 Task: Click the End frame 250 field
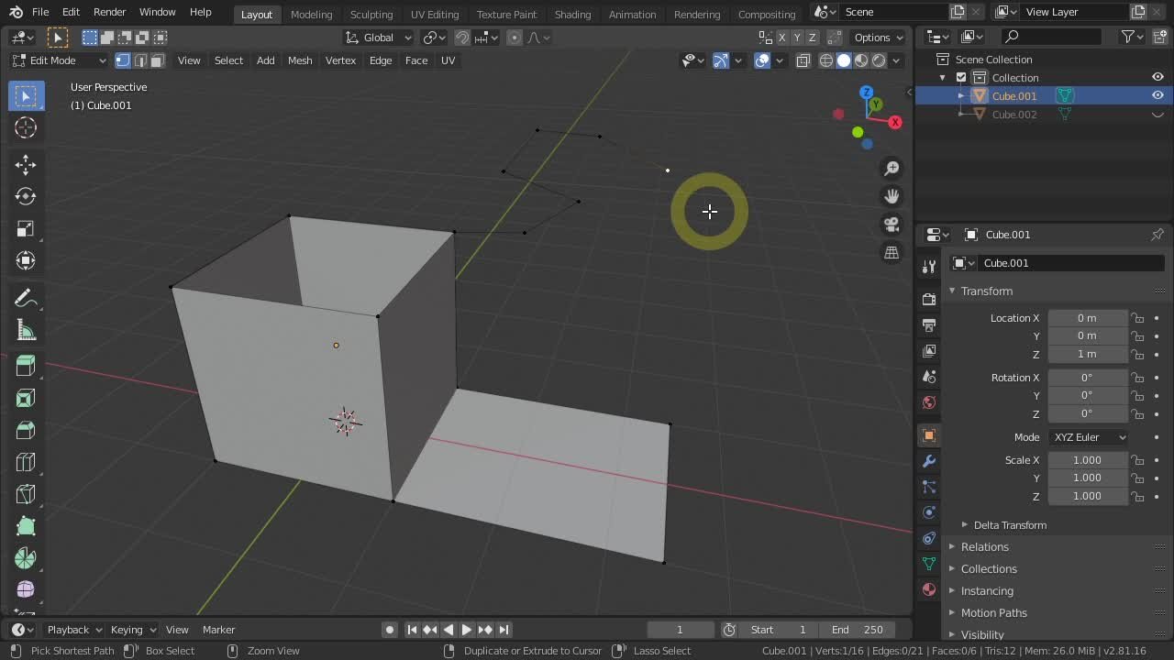[858, 630]
